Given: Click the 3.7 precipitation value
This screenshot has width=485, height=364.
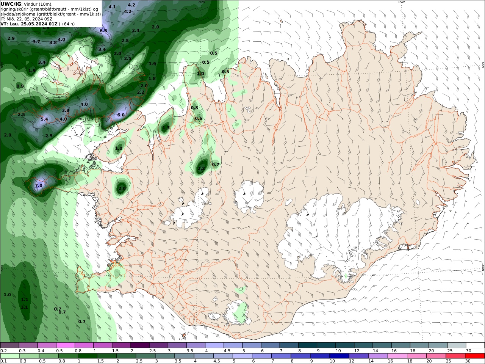Looking at the screenshot, I should click(36, 42).
